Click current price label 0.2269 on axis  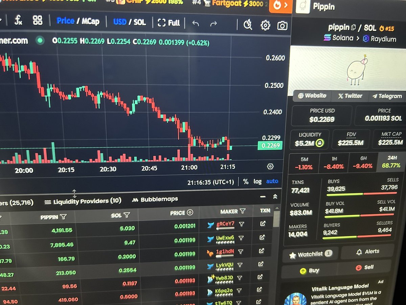click(x=270, y=146)
